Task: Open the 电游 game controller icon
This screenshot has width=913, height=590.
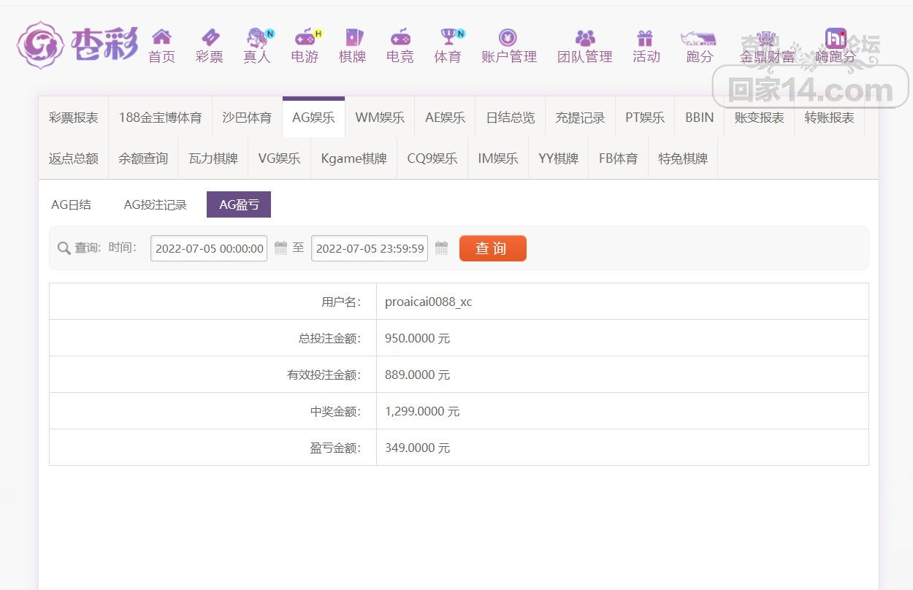Action: [x=305, y=37]
